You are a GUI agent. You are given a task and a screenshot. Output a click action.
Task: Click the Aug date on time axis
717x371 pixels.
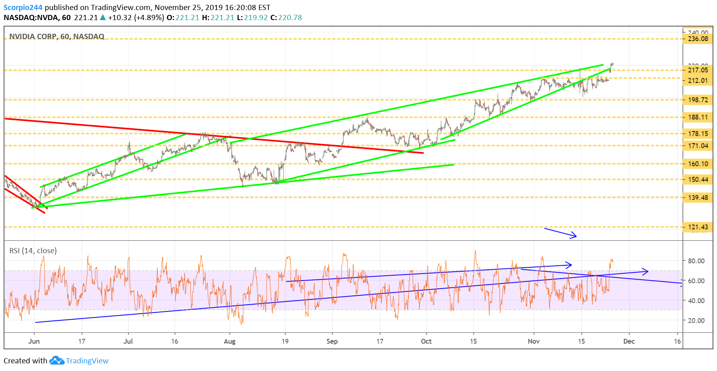[229, 341]
